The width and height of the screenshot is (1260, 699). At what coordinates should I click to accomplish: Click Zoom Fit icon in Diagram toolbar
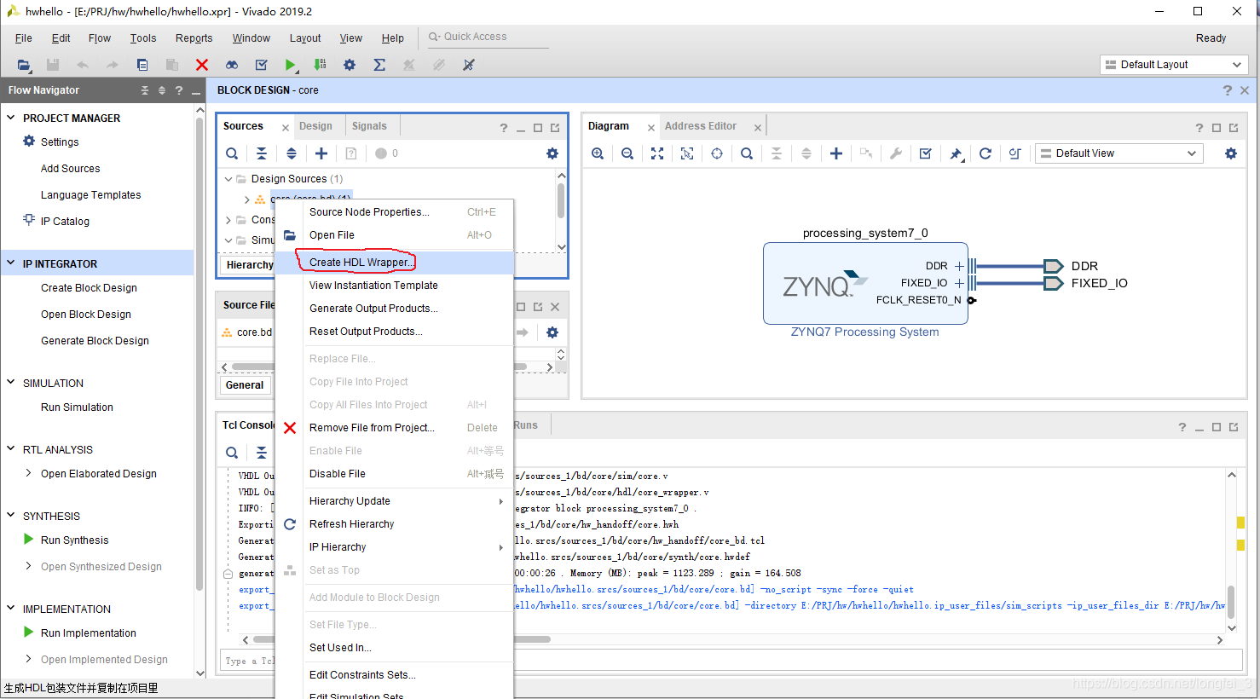point(657,153)
